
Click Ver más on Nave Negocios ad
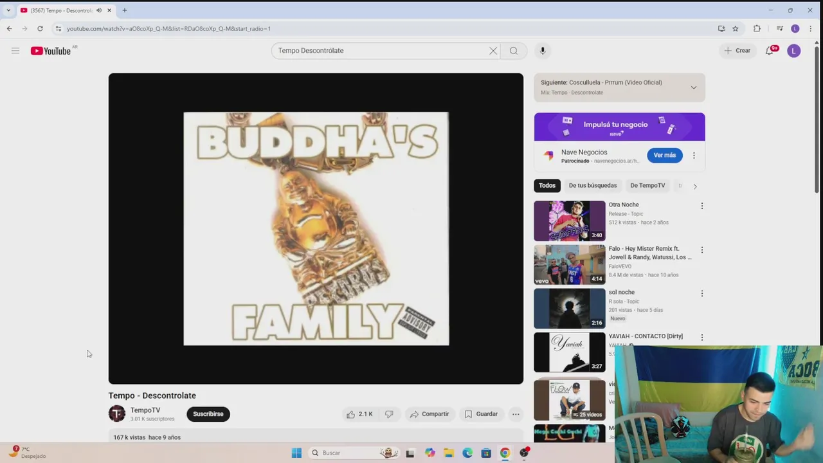(665, 156)
